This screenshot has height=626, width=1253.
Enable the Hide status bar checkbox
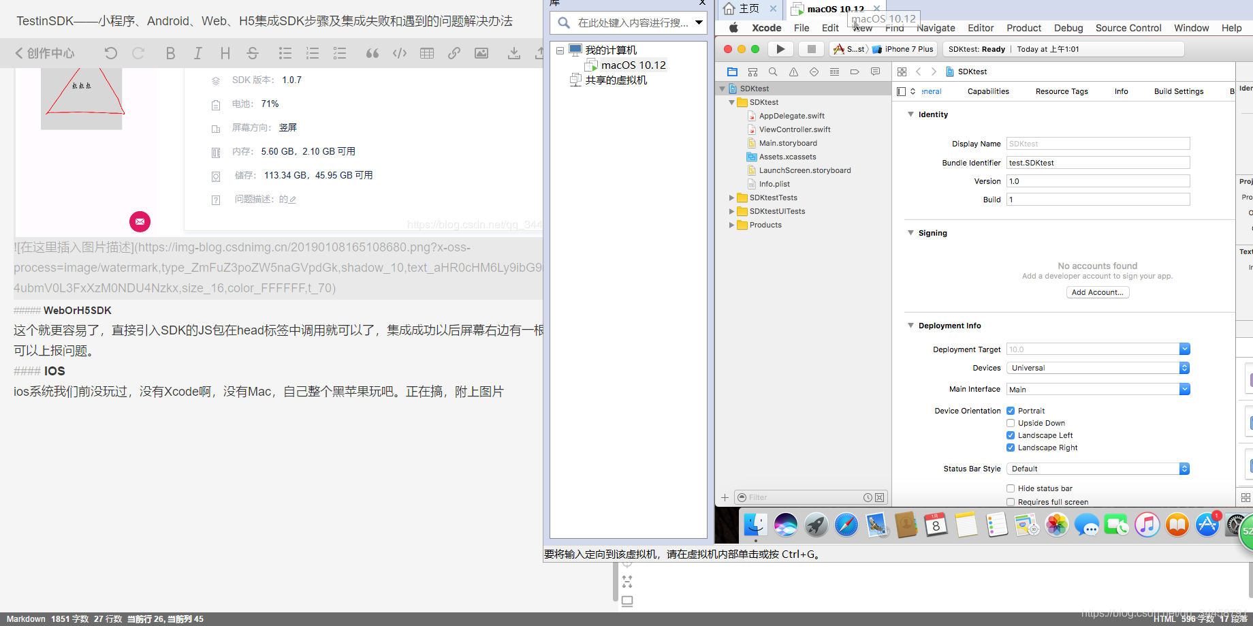[x=1011, y=488]
